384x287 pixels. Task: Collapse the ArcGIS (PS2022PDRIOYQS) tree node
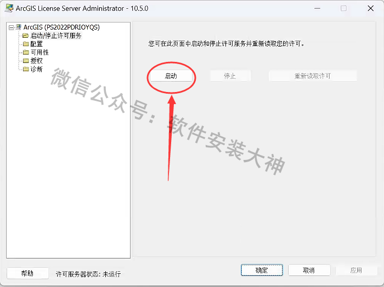click(11, 27)
